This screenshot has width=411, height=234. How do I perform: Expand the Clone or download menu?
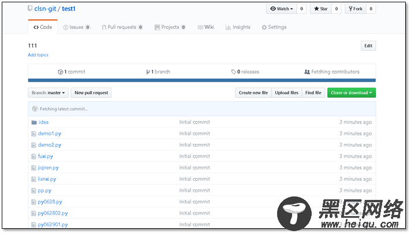351,93
